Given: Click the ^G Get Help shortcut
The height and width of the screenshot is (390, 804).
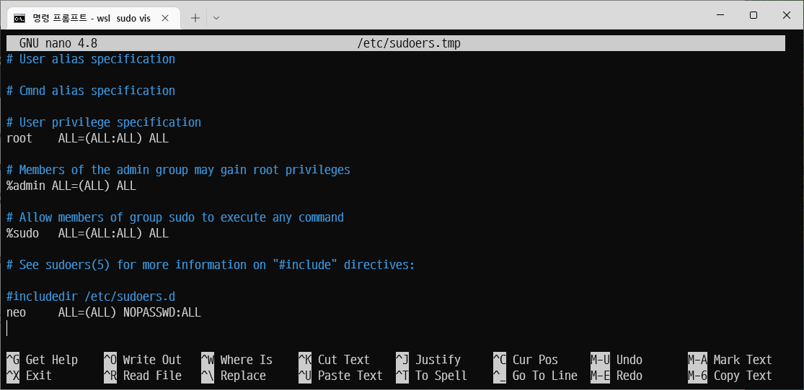Looking at the screenshot, I should (42, 360).
